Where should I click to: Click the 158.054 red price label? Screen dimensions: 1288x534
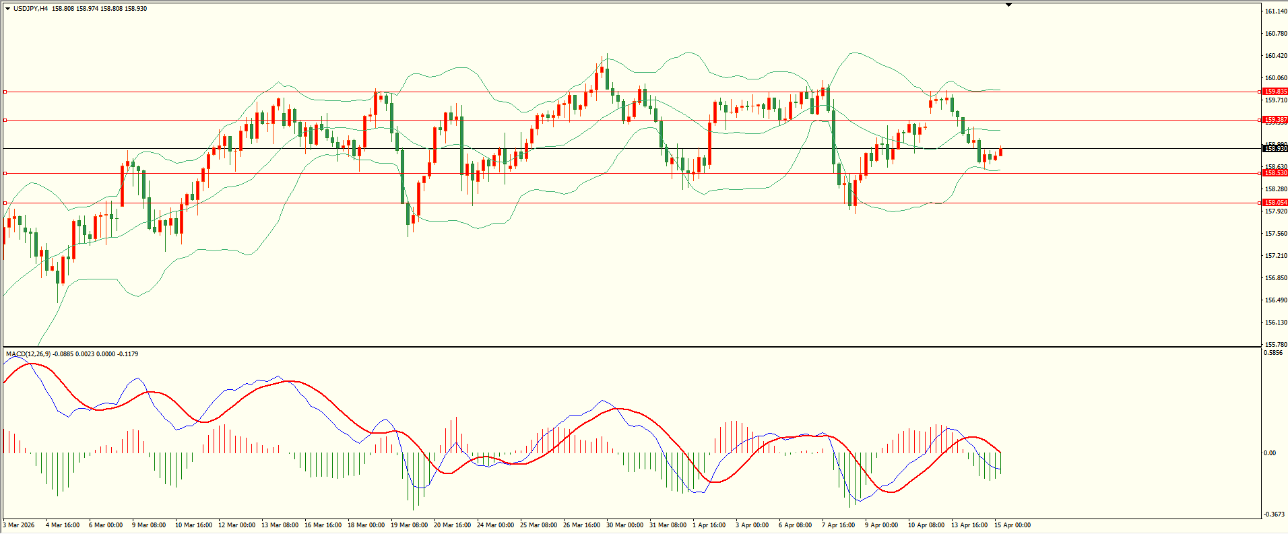point(1275,203)
